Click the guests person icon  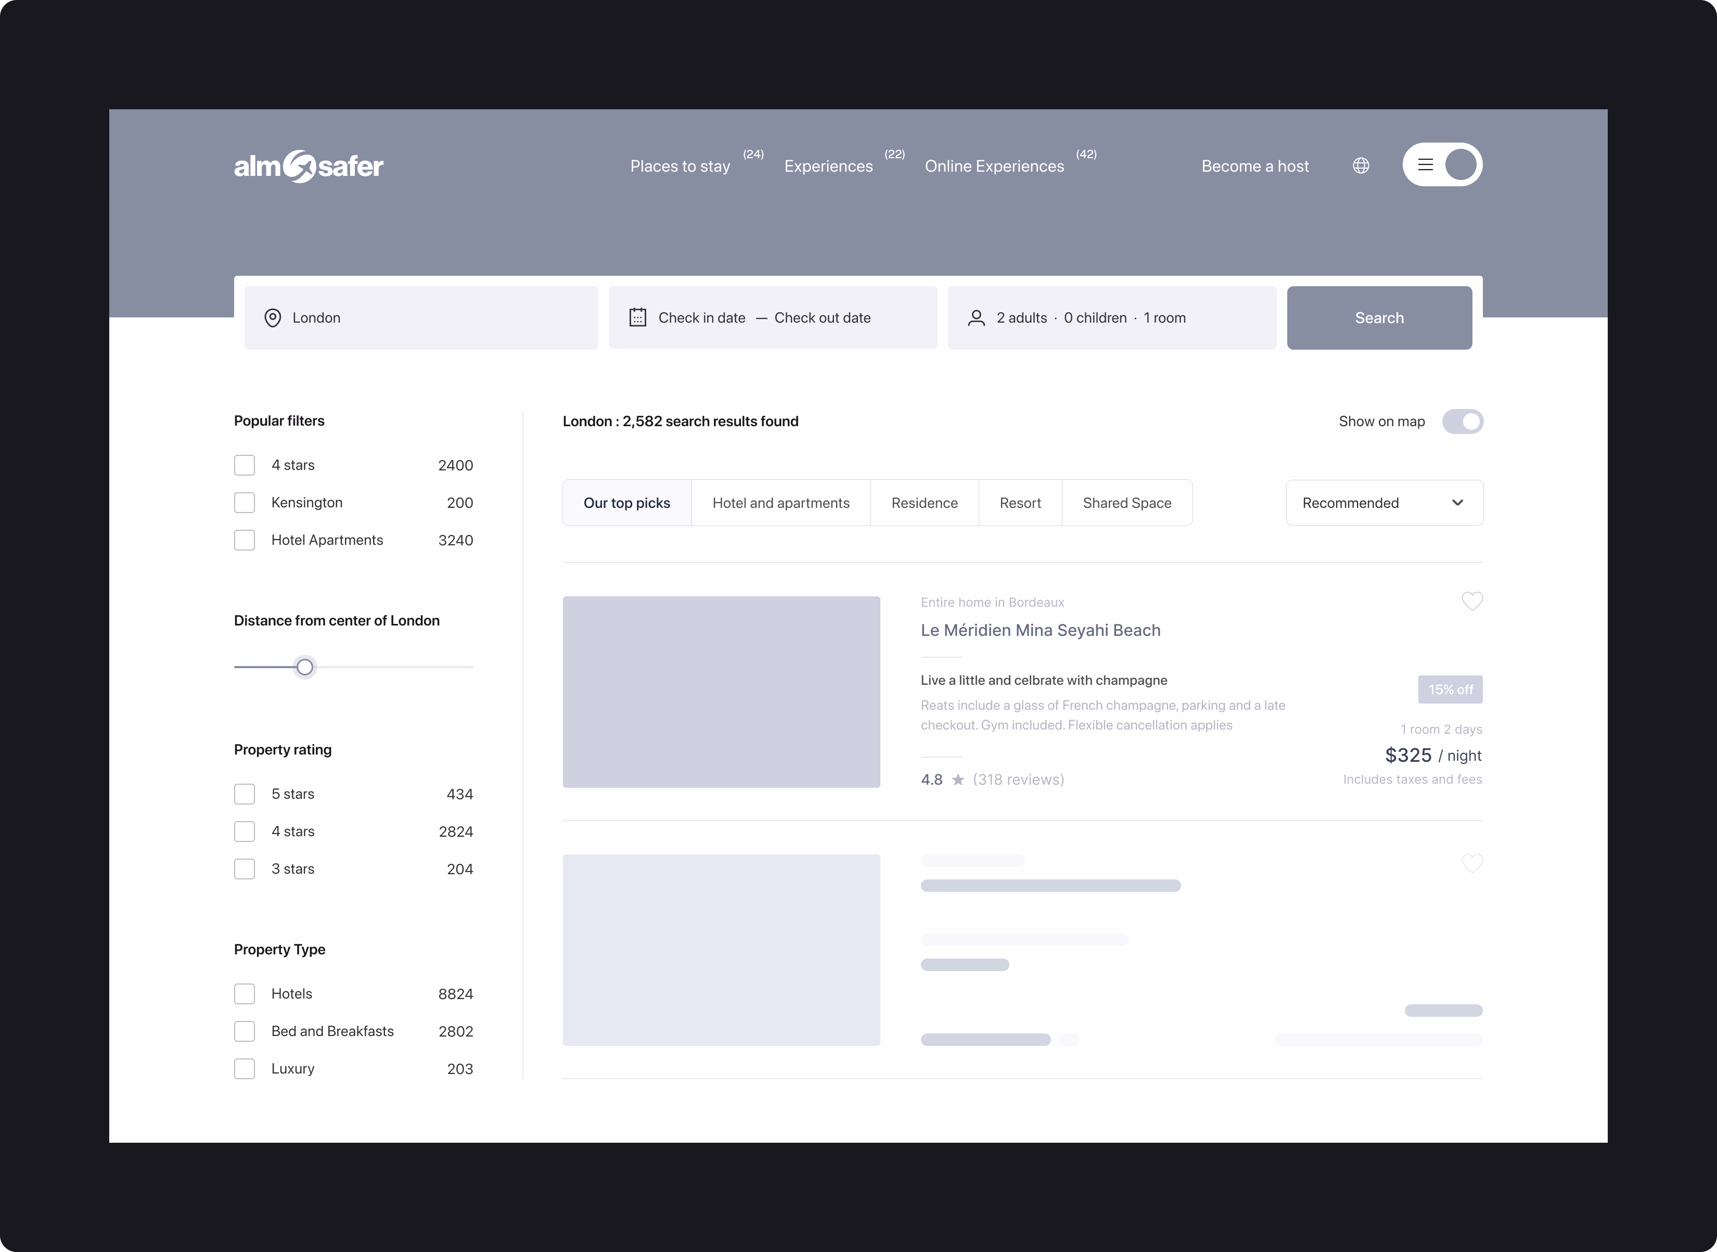click(x=976, y=318)
